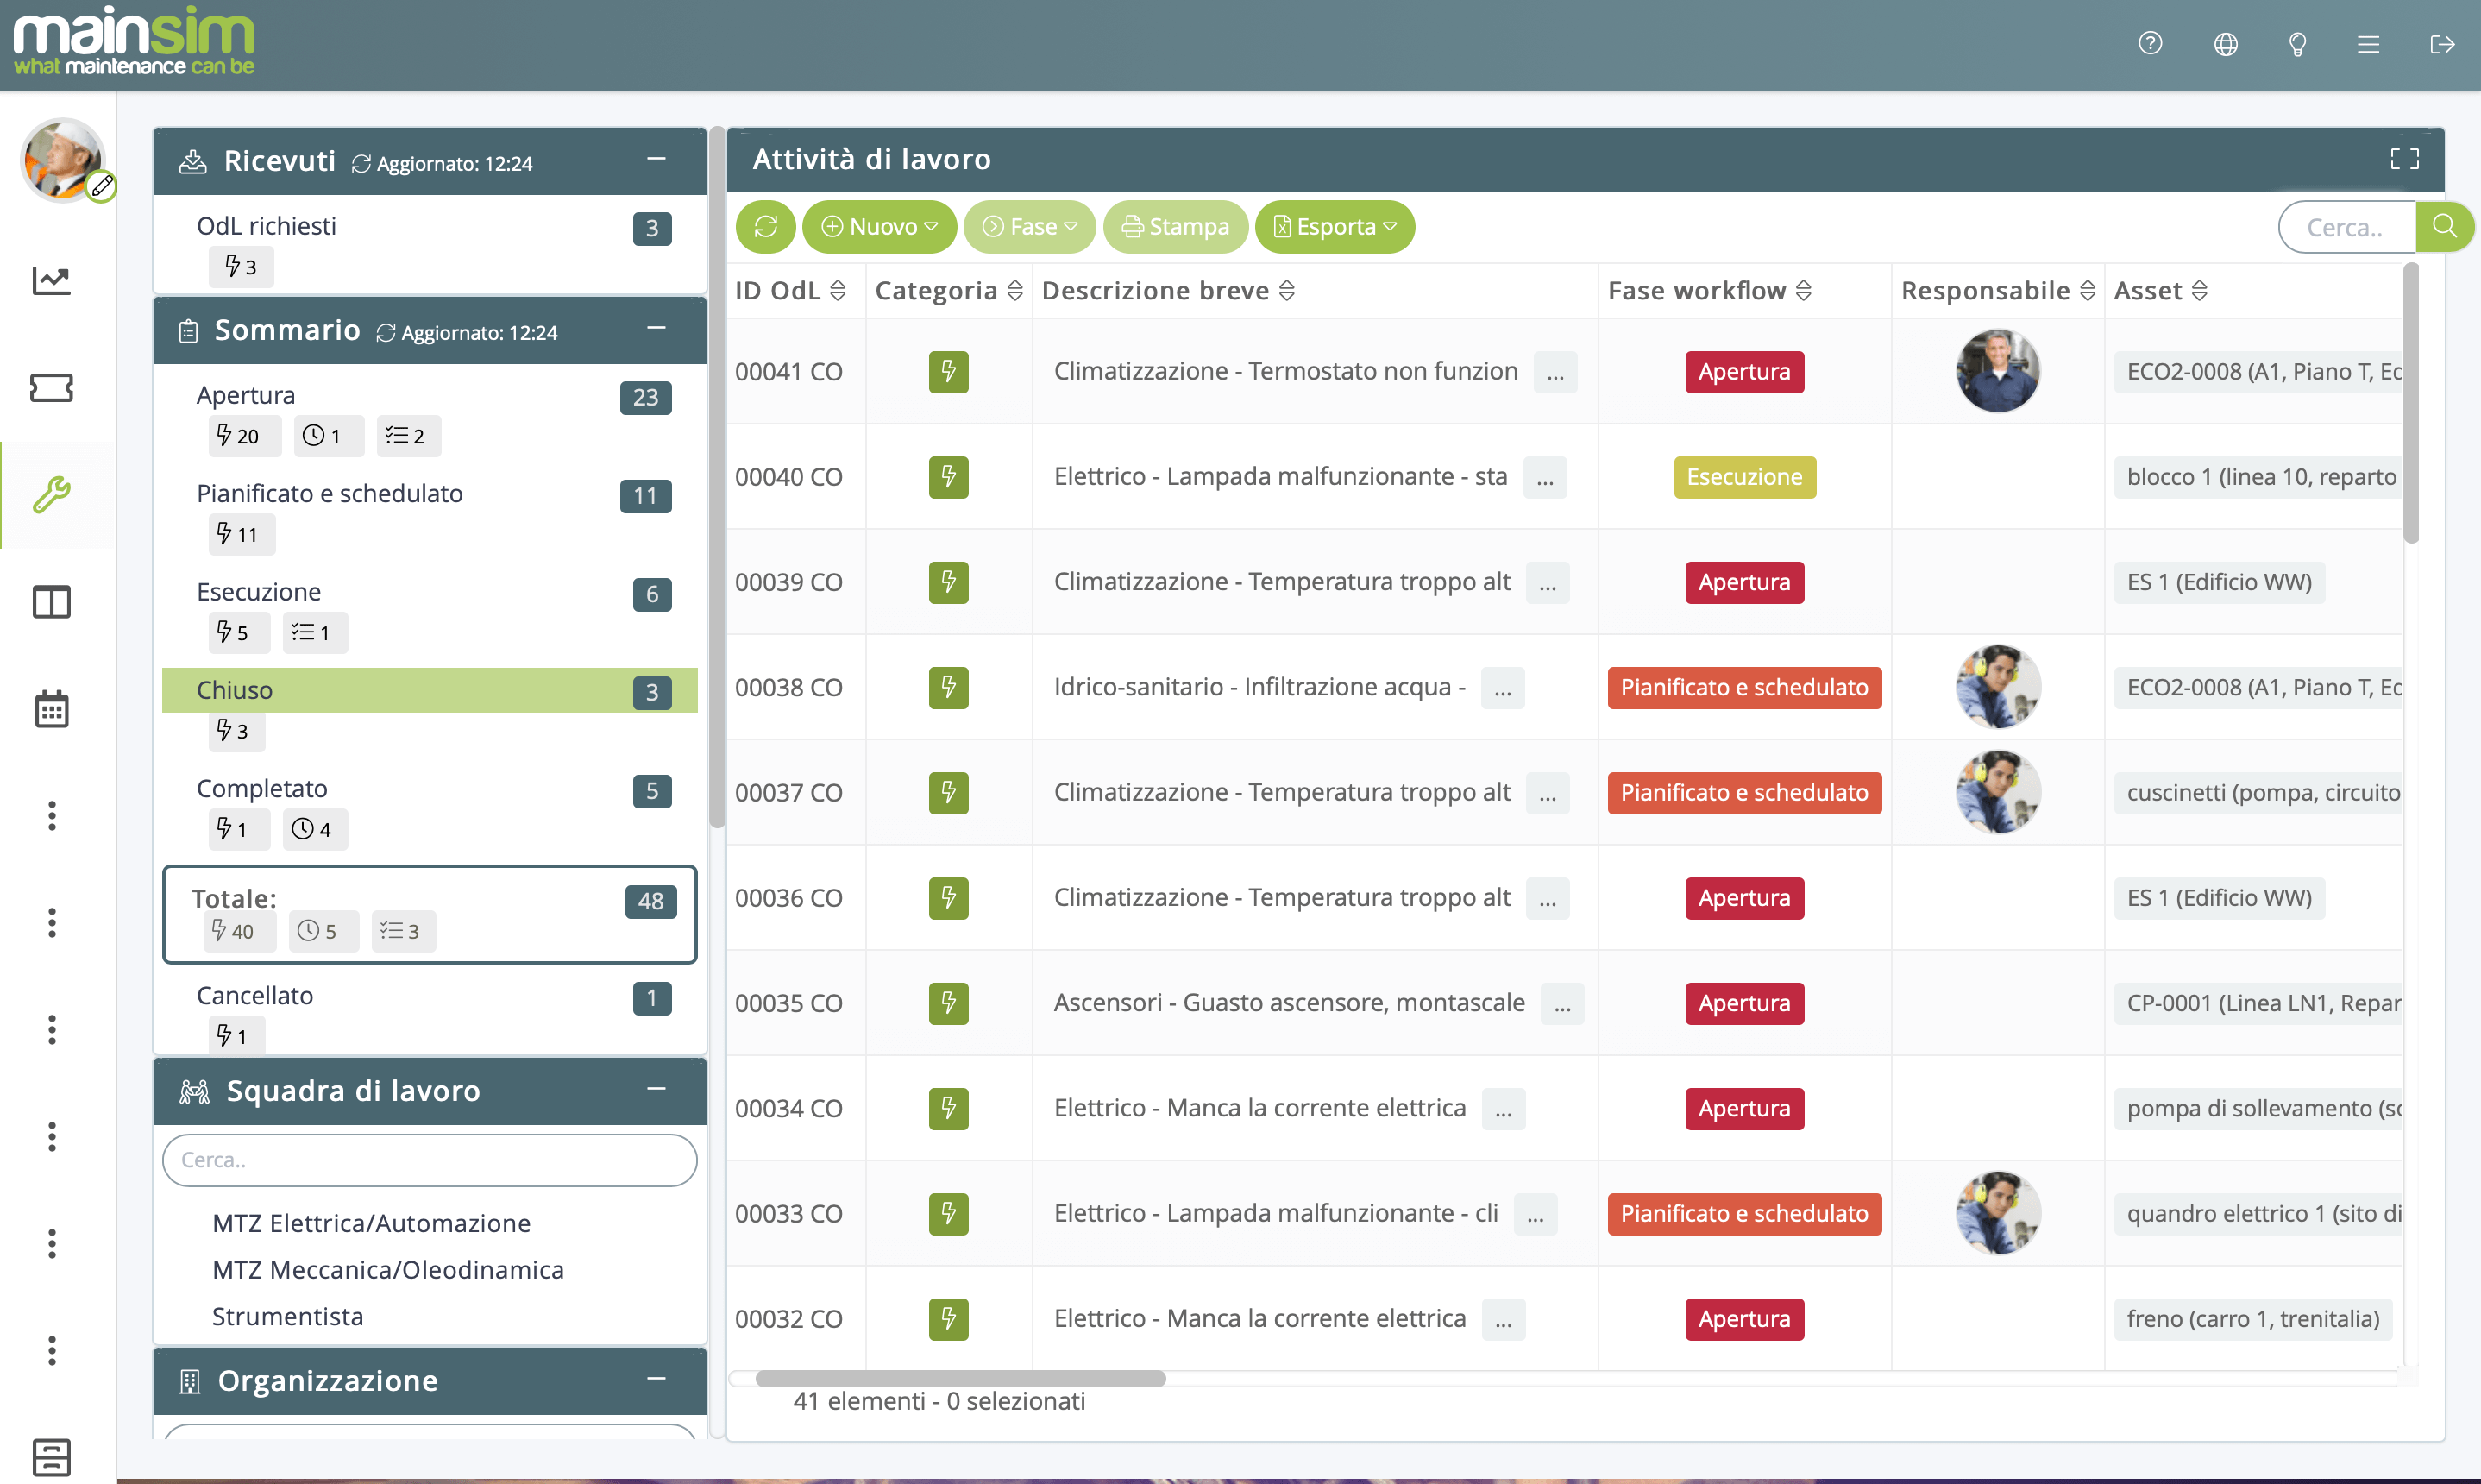Refresh the Ricevuti panel
This screenshot has height=1484, width=2481.
[x=361, y=164]
